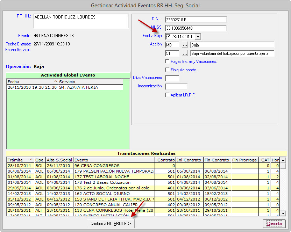Click Ini Contrato cell 04/12/2012

point(189,199)
